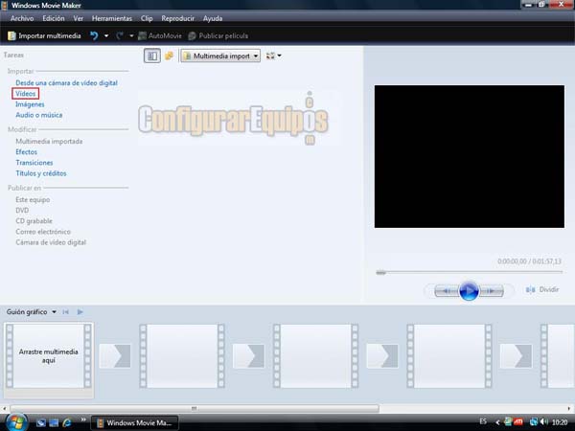Select Multimedia importada under Modificar

click(49, 141)
